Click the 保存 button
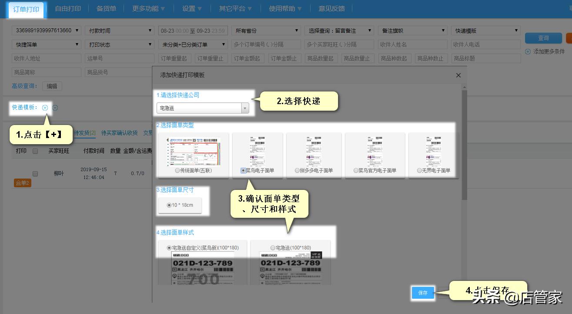Screen dimensions: 572x314 coord(423,293)
